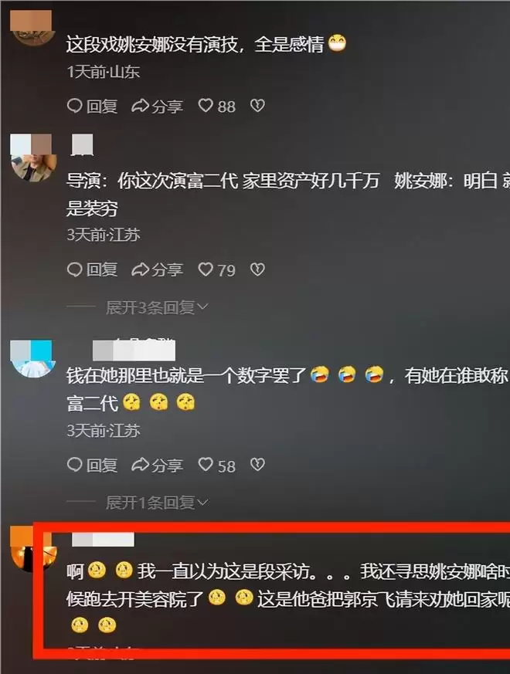Reply to the 导演 富二代 comment

click(92, 270)
